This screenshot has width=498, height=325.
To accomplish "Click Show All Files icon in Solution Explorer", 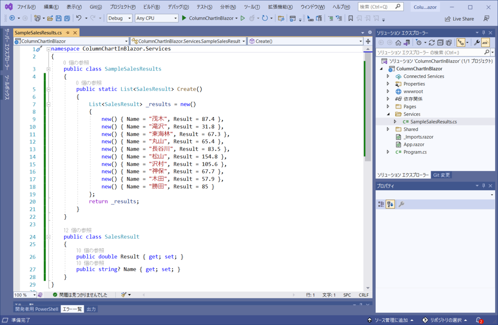I will pos(448,42).
